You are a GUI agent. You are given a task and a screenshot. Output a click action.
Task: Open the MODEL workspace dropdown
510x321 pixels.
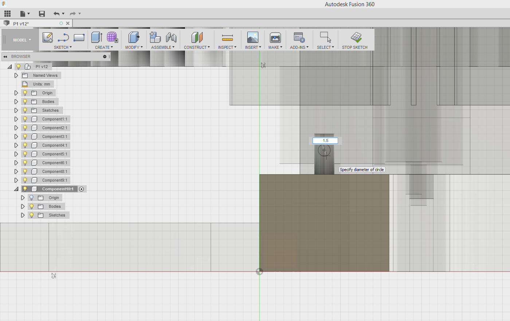(x=22, y=40)
